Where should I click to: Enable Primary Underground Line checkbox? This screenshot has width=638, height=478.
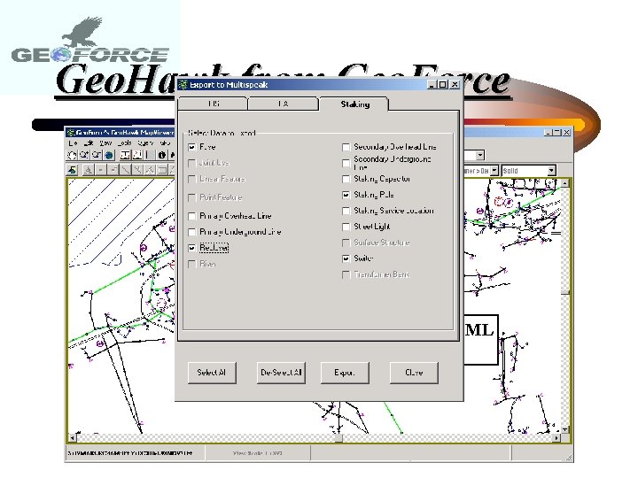coord(192,232)
